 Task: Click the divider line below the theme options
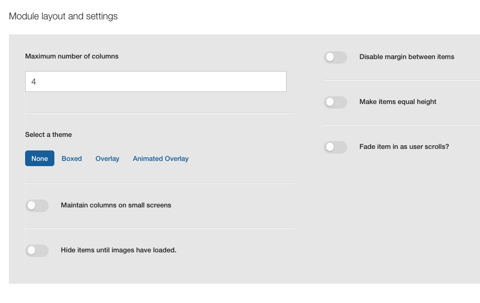click(159, 183)
